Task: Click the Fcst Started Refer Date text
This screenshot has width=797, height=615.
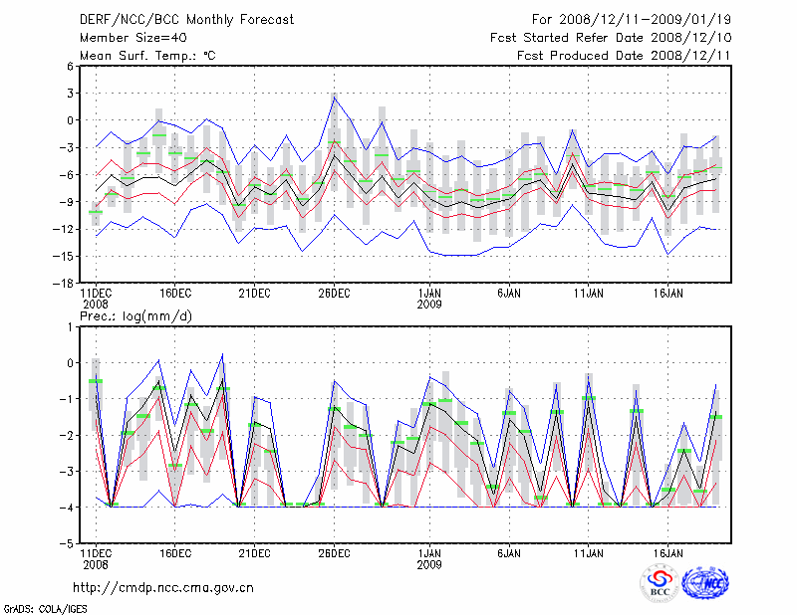Action: (x=611, y=37)
